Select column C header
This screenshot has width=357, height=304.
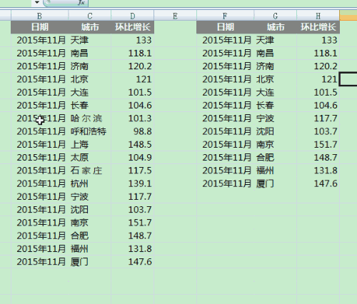(x=90, y=16)
